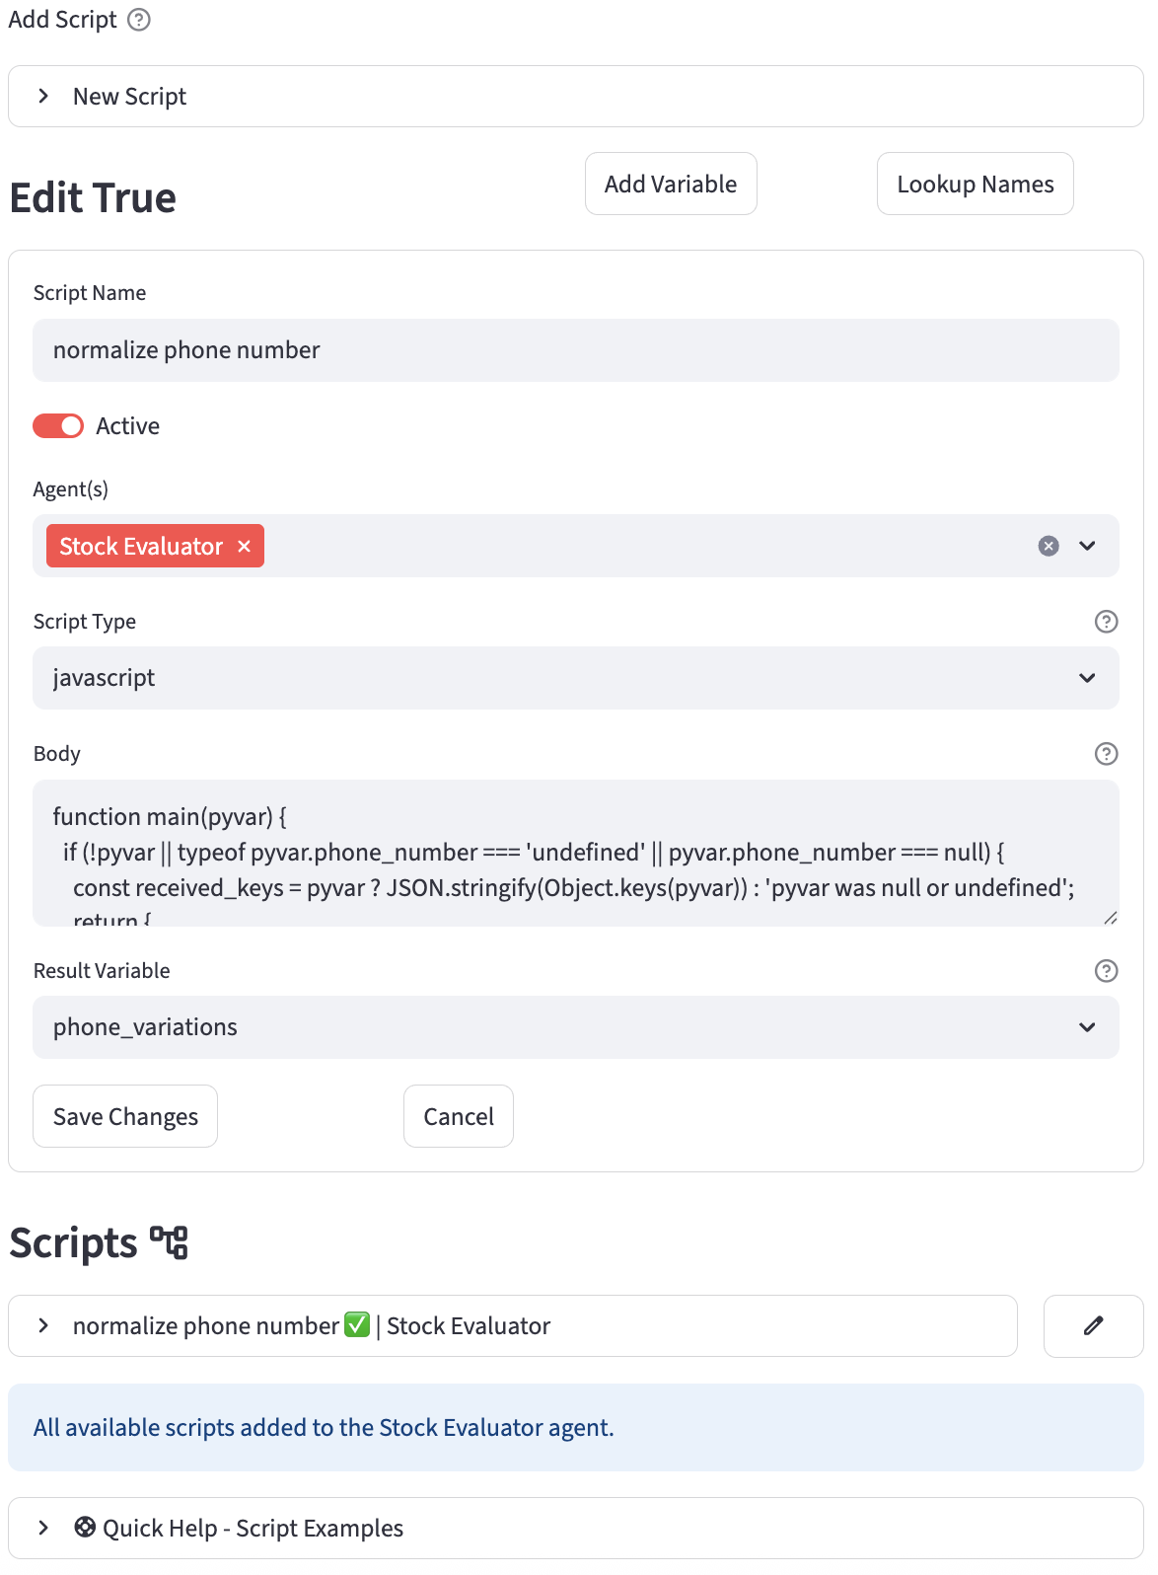Clear all selected agents
This screenshot has width=1158, height=1575.
click(x=1049, y=547)
